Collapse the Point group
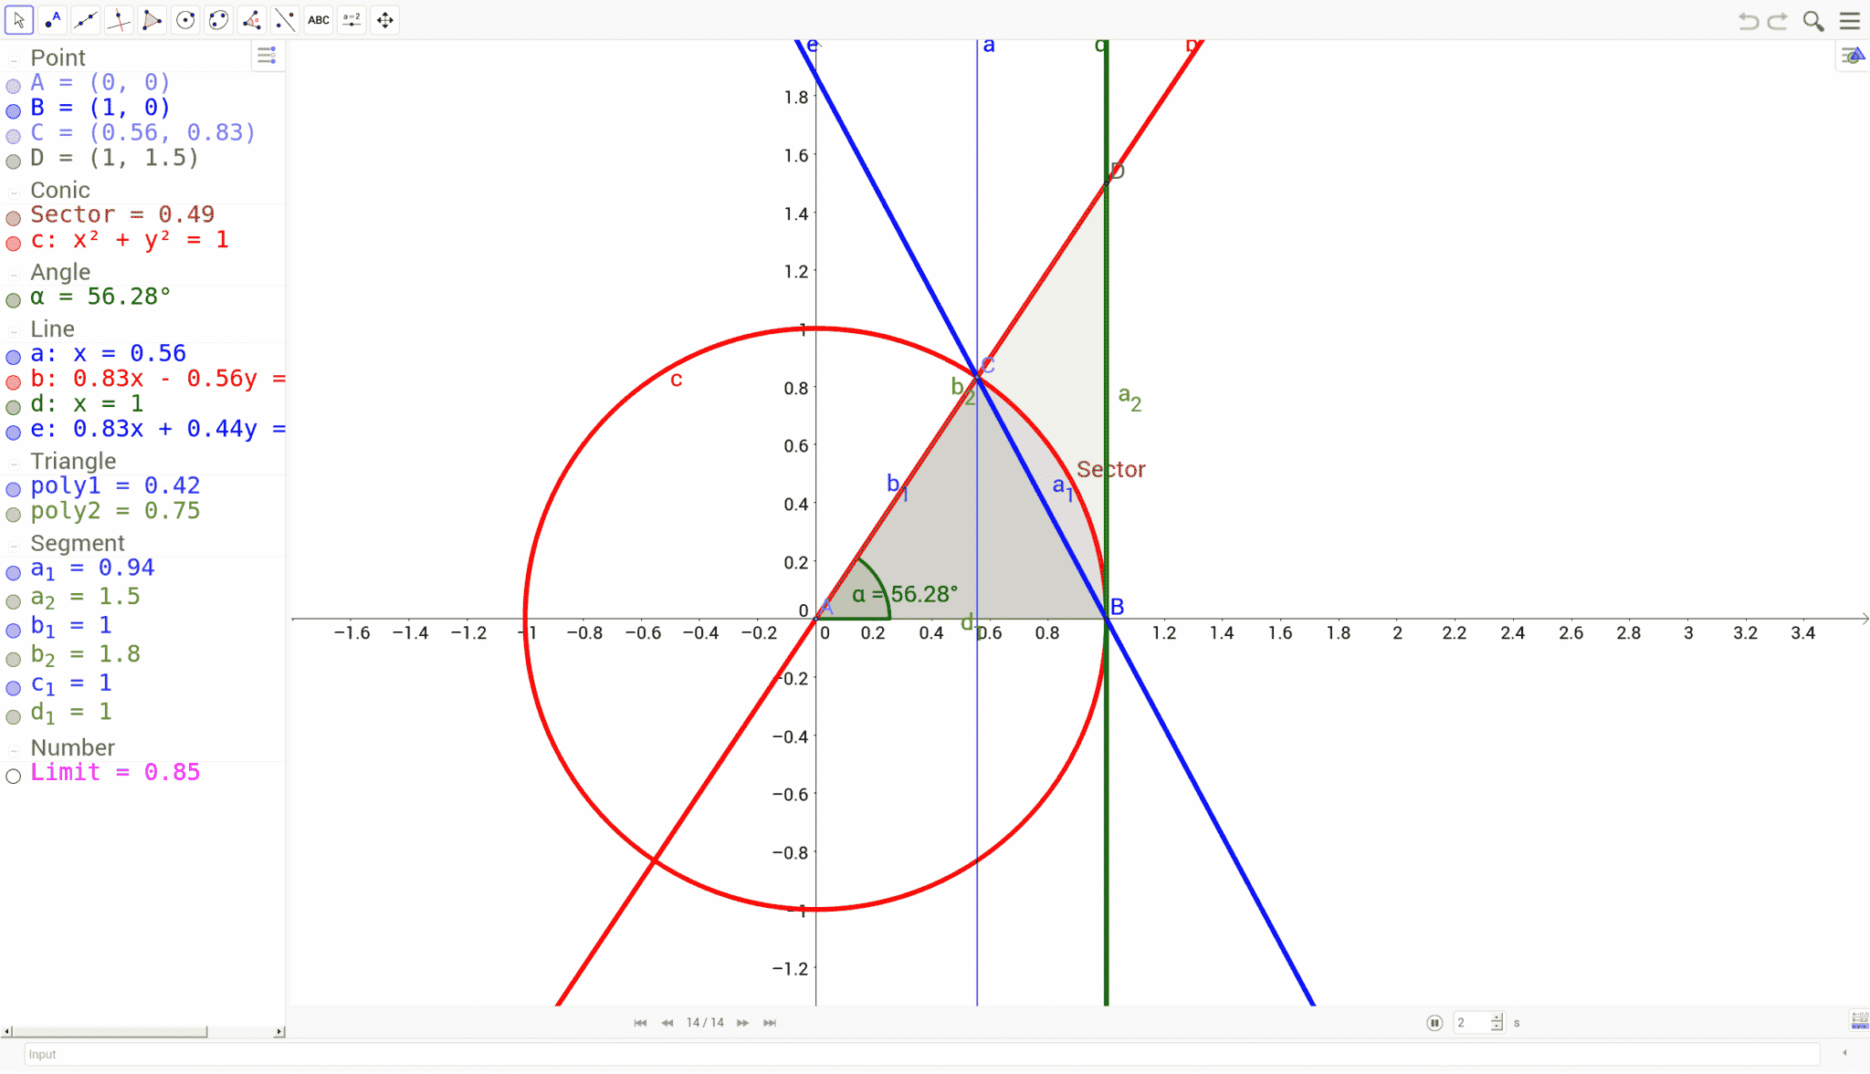1870x1074 pixels. click(x=14, y=60)
